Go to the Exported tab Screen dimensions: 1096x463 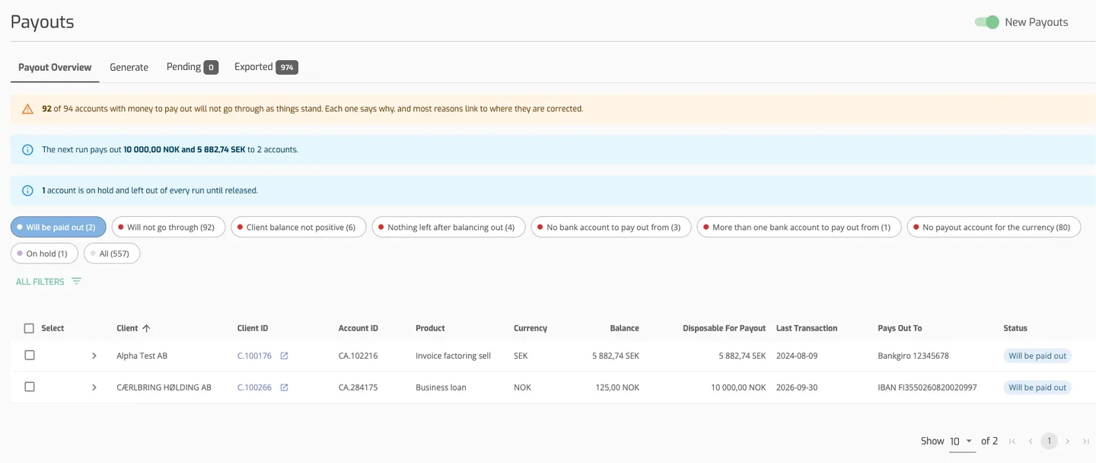tap(266, 67)
